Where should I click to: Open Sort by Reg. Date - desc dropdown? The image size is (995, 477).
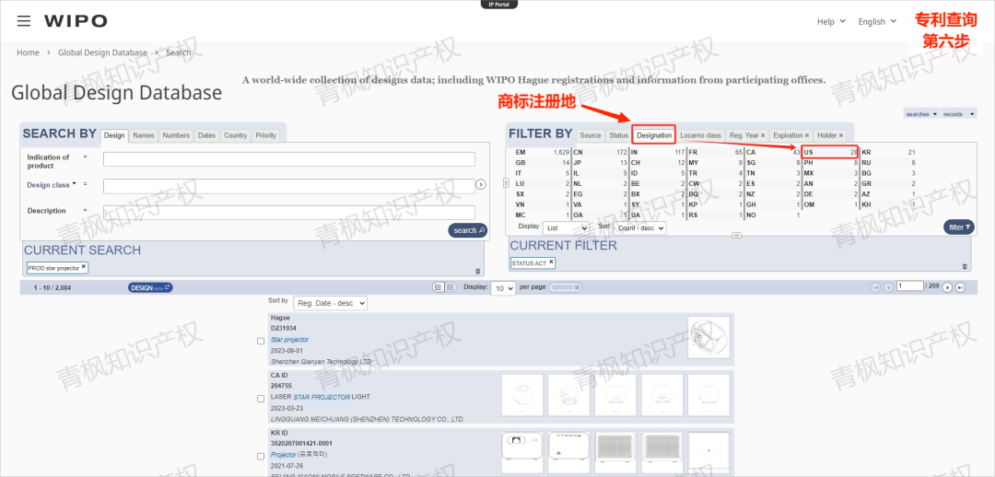[330, 303]
